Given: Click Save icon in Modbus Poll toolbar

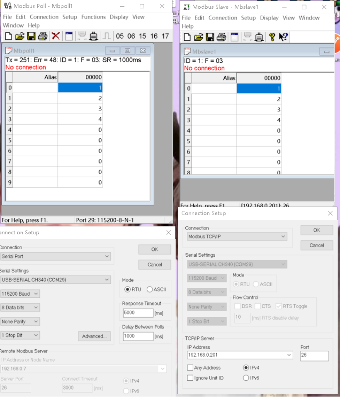Looking at the screenshot, I should pos(31,36).
